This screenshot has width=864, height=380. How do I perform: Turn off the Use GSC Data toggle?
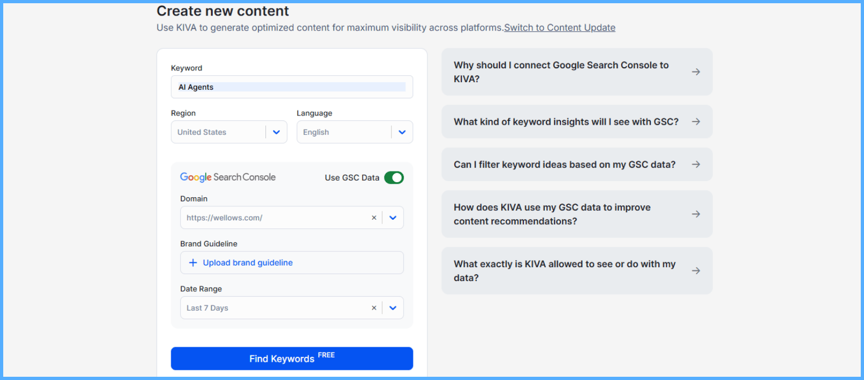[394, 177]
